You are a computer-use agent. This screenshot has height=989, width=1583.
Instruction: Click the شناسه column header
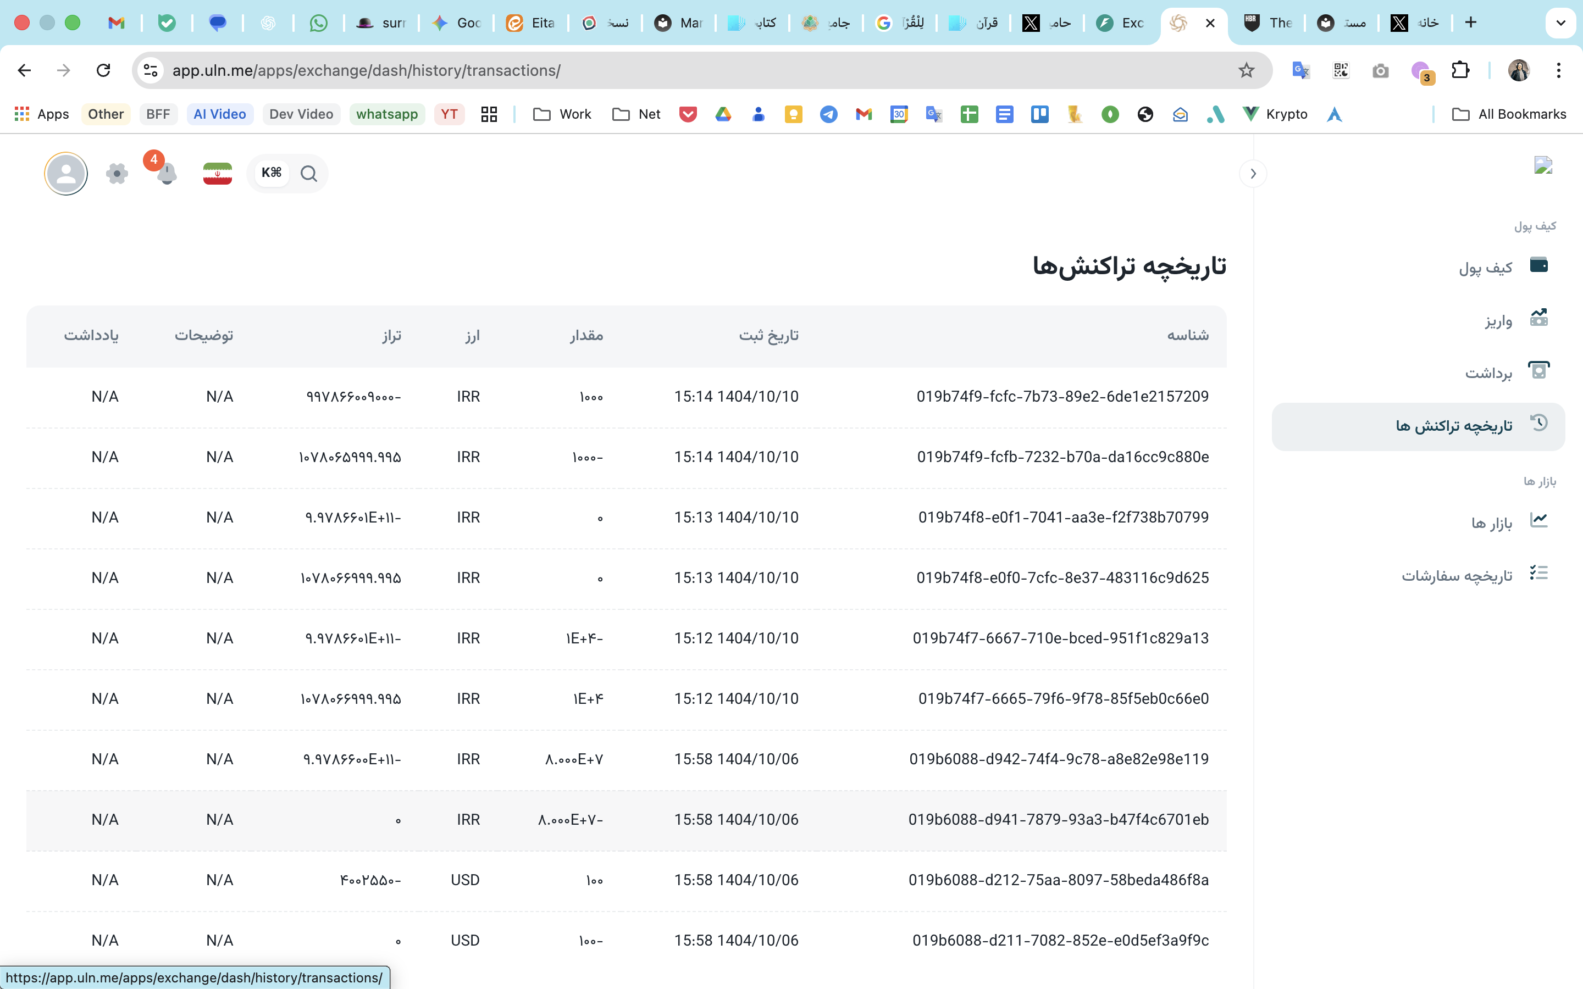point(1188,336)
